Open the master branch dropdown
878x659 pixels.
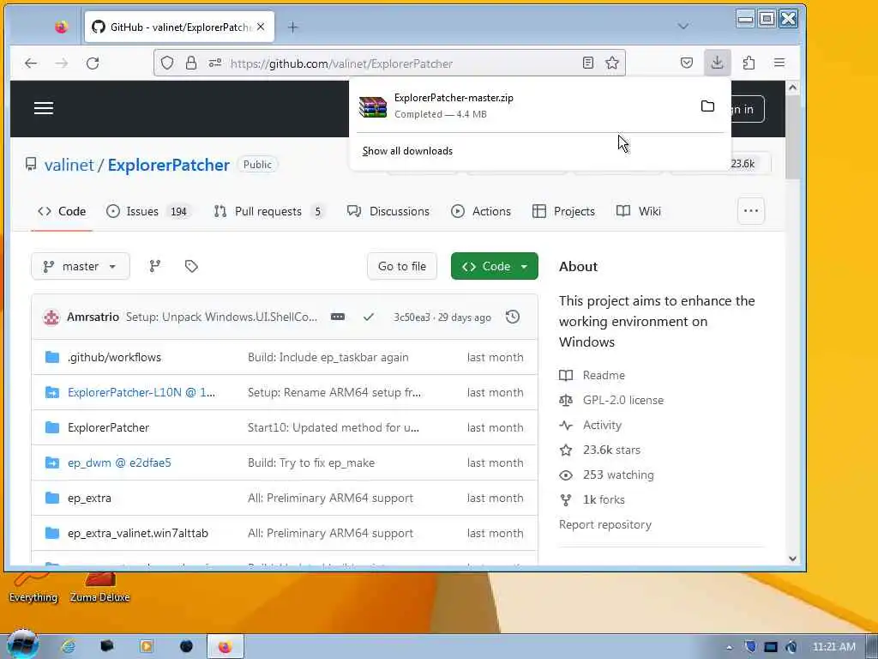pyautogui.click(x=81, y=266)
